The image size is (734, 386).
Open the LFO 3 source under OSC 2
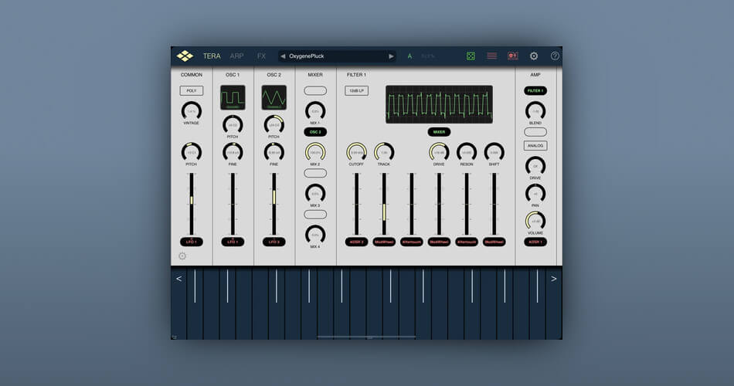(x=274, y=242)
